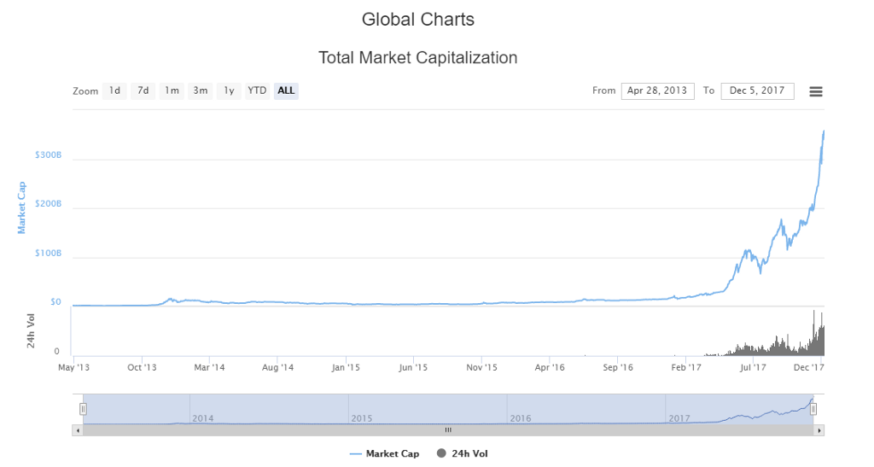
Task: Set zoom range to 1d
Action: point(114,90)
